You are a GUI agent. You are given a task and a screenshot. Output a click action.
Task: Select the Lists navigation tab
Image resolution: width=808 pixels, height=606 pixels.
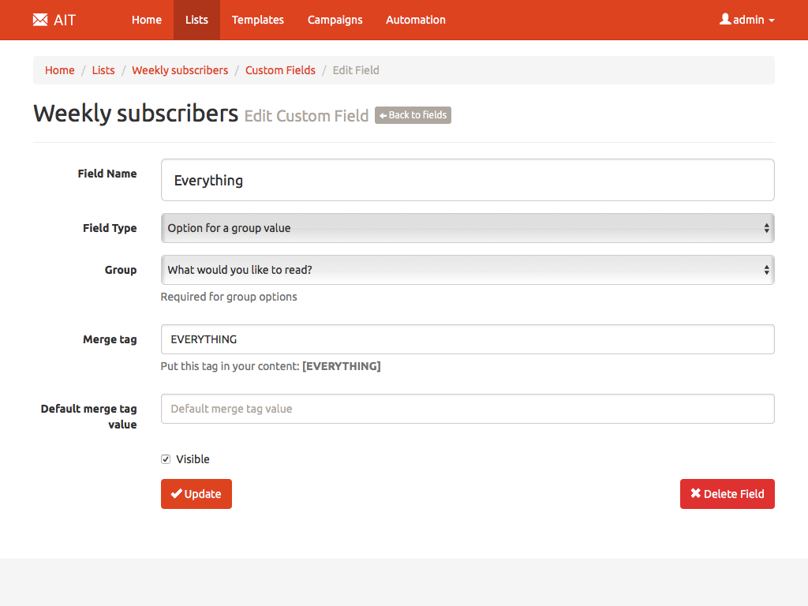(x=196, y=20)
